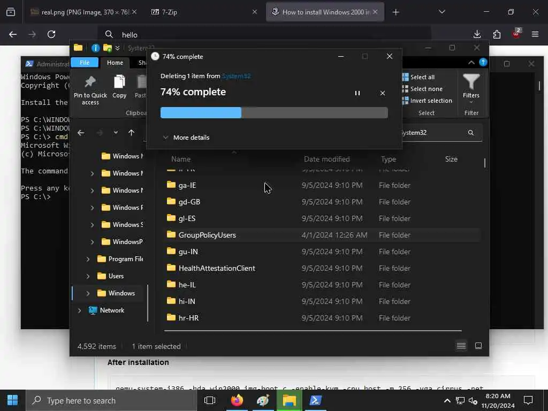Viewport: 548px width, 411px height.
Task: Reload the page in Firefox
Action: pyautogui.click(x=51, y=34)
